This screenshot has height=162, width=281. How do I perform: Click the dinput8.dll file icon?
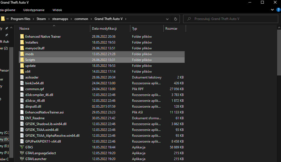tap(22, 107)
